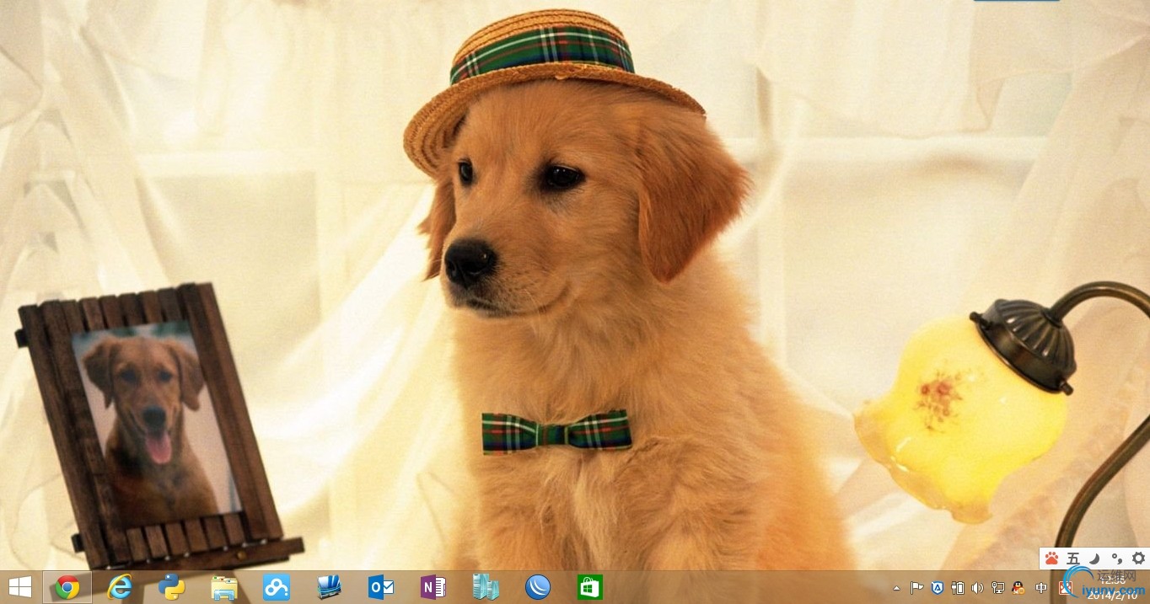Show hidden tray icons arrow
This screenshot has height=604, width=1150.
pos(896,588)
